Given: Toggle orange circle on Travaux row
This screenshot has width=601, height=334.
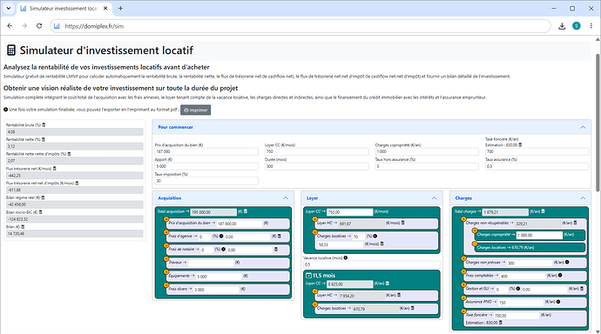Looking at the screenshot, I should [166, 258].
